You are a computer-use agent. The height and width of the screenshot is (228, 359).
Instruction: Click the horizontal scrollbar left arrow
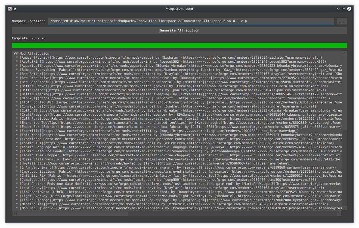tap(14, 213)
